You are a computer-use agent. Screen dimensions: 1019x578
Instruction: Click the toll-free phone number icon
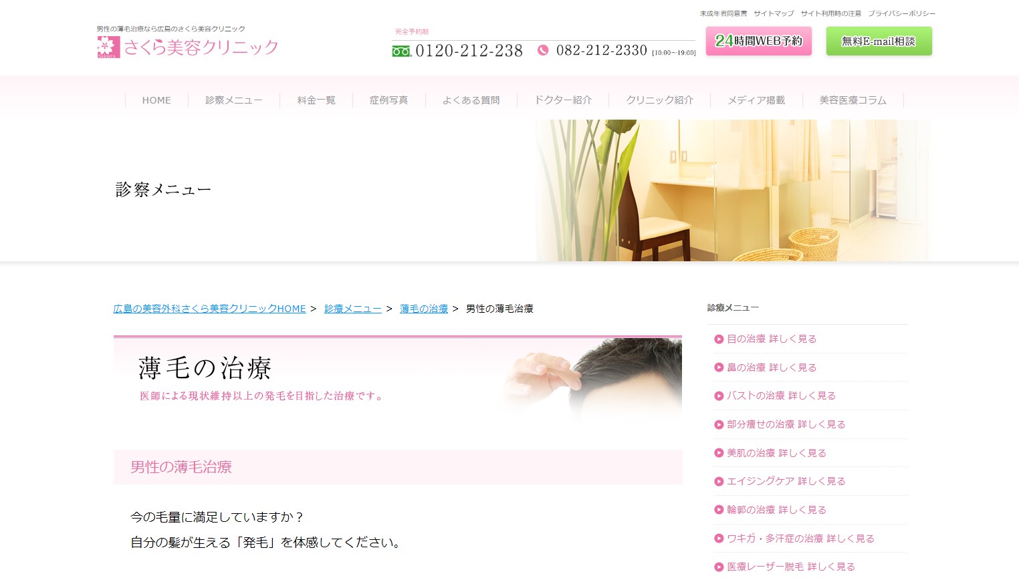[x=401, y=51]
